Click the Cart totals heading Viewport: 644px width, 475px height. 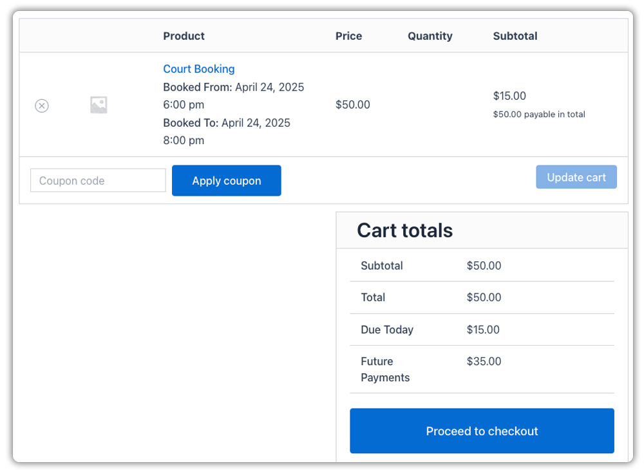coord(404,230)
